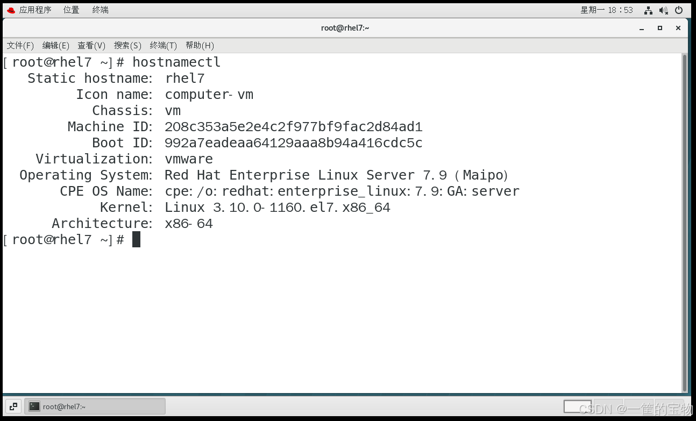Open the 文件(F) menu
The height and width of the screenshot is (421, 696).
pyautogui.click(x=20, y=45)
